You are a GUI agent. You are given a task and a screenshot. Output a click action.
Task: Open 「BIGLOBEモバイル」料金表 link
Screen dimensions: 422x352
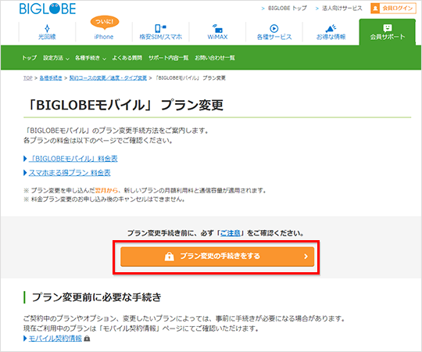(73, 159)
